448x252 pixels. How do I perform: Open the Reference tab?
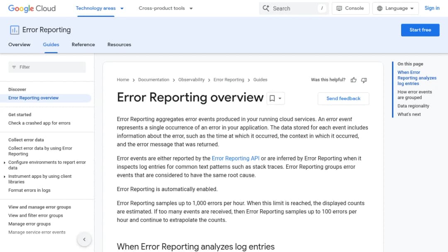[x=83, y=44]
